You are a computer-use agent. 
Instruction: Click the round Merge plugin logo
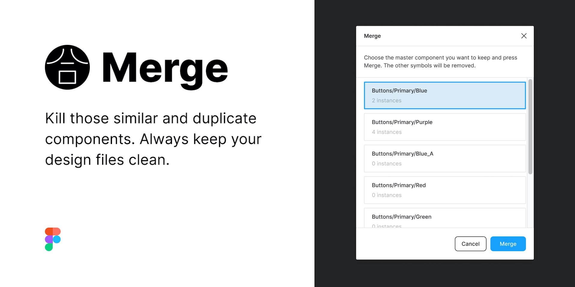click(x=67, y=67)
